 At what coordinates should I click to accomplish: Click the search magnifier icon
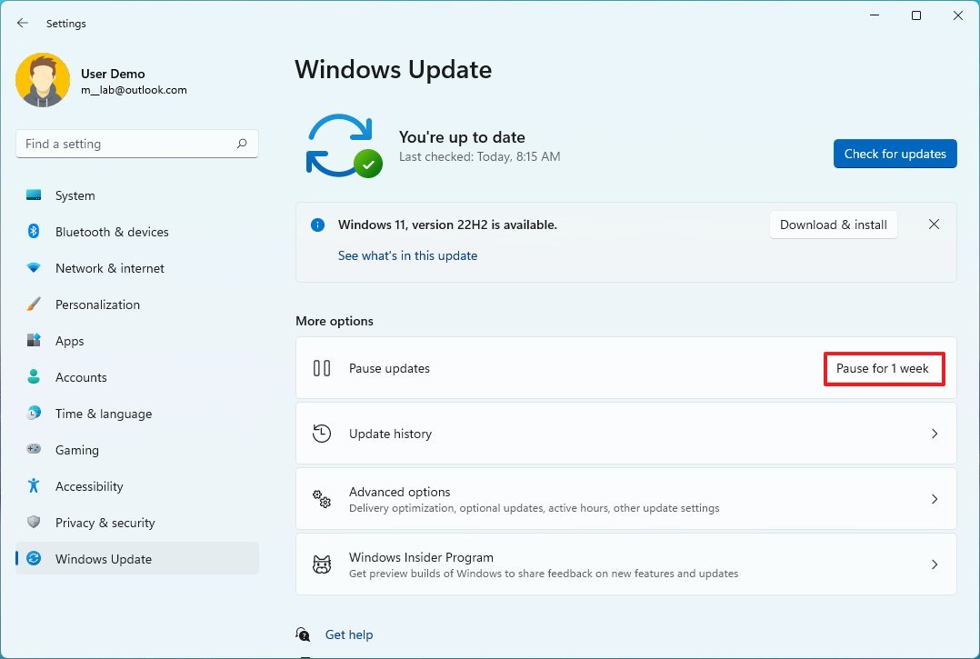click(242, 144)
